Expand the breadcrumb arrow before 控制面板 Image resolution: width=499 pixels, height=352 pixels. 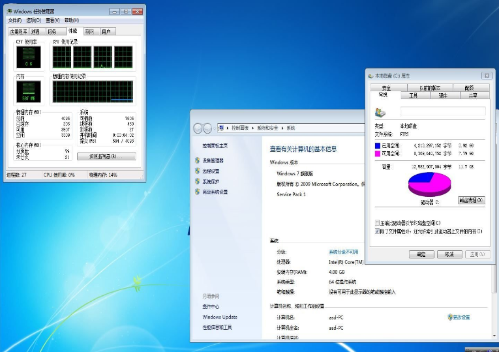tap(228, 128)
